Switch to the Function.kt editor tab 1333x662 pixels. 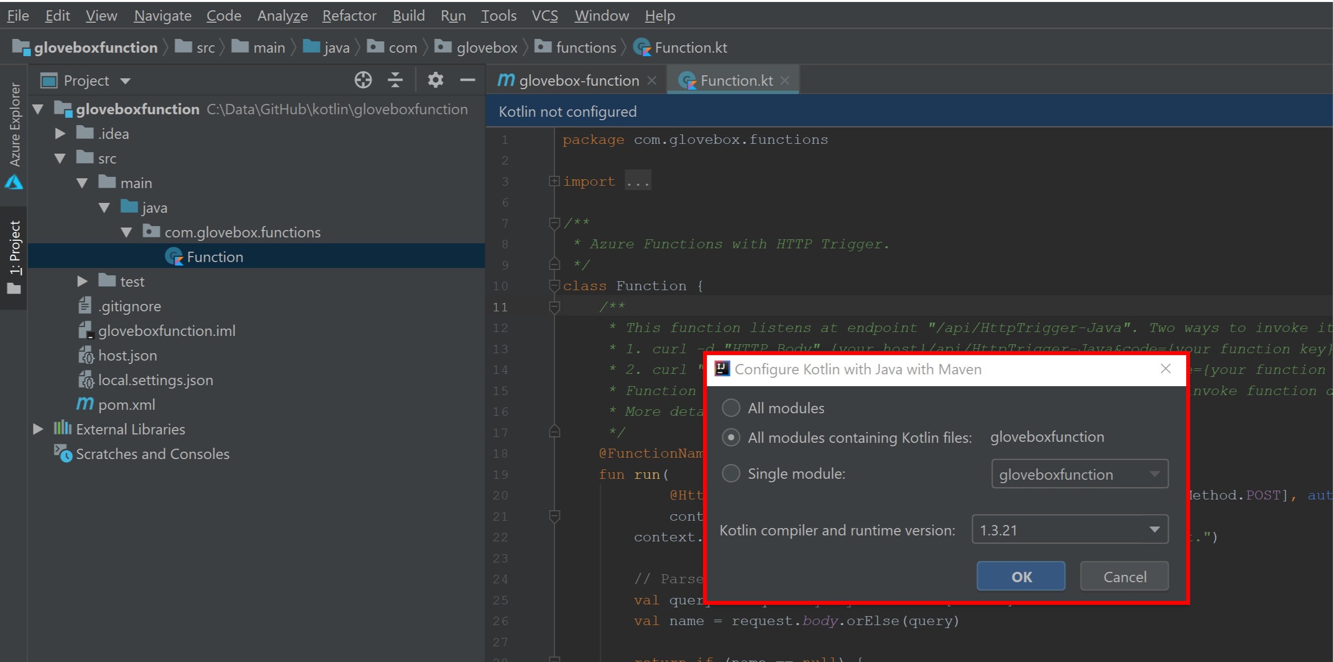point(736,81)
